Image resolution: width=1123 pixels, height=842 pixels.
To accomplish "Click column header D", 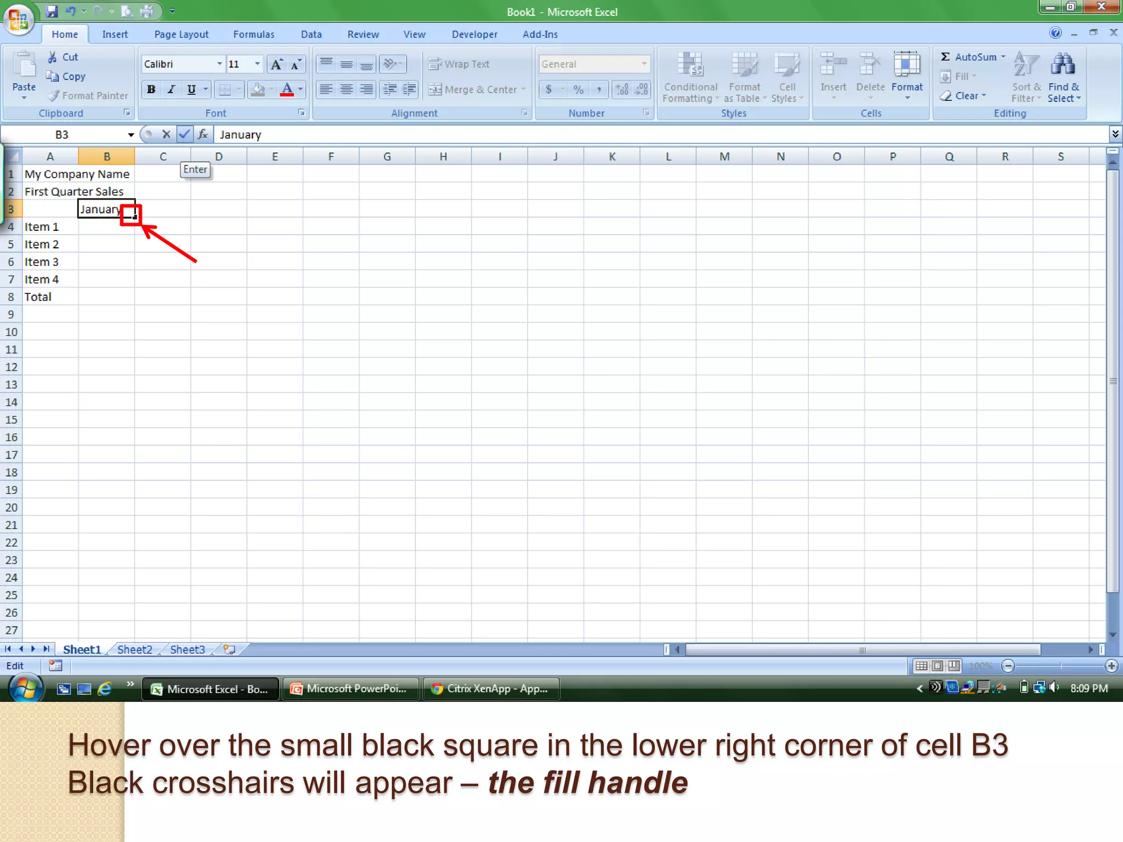I will point(219,157).
